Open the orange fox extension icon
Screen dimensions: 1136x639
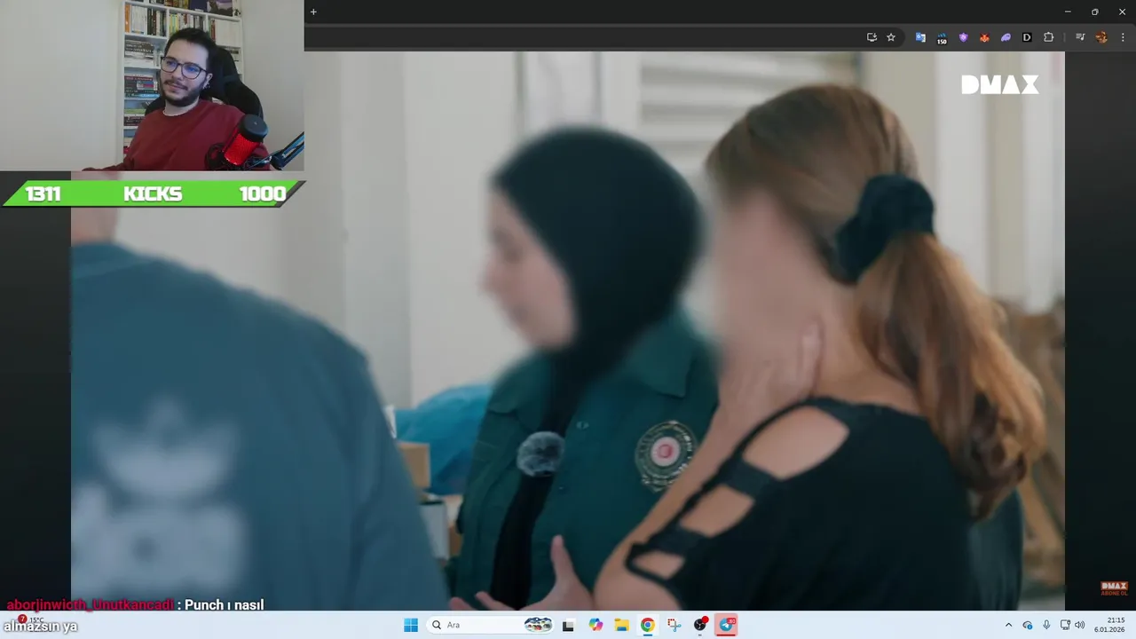click(x=984, y=37)
